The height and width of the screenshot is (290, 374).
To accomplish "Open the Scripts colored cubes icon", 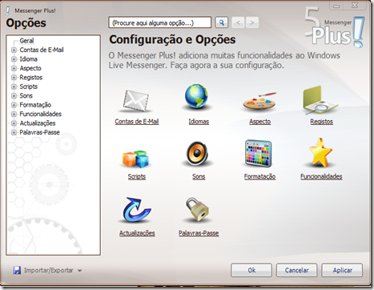I will 135,159.
